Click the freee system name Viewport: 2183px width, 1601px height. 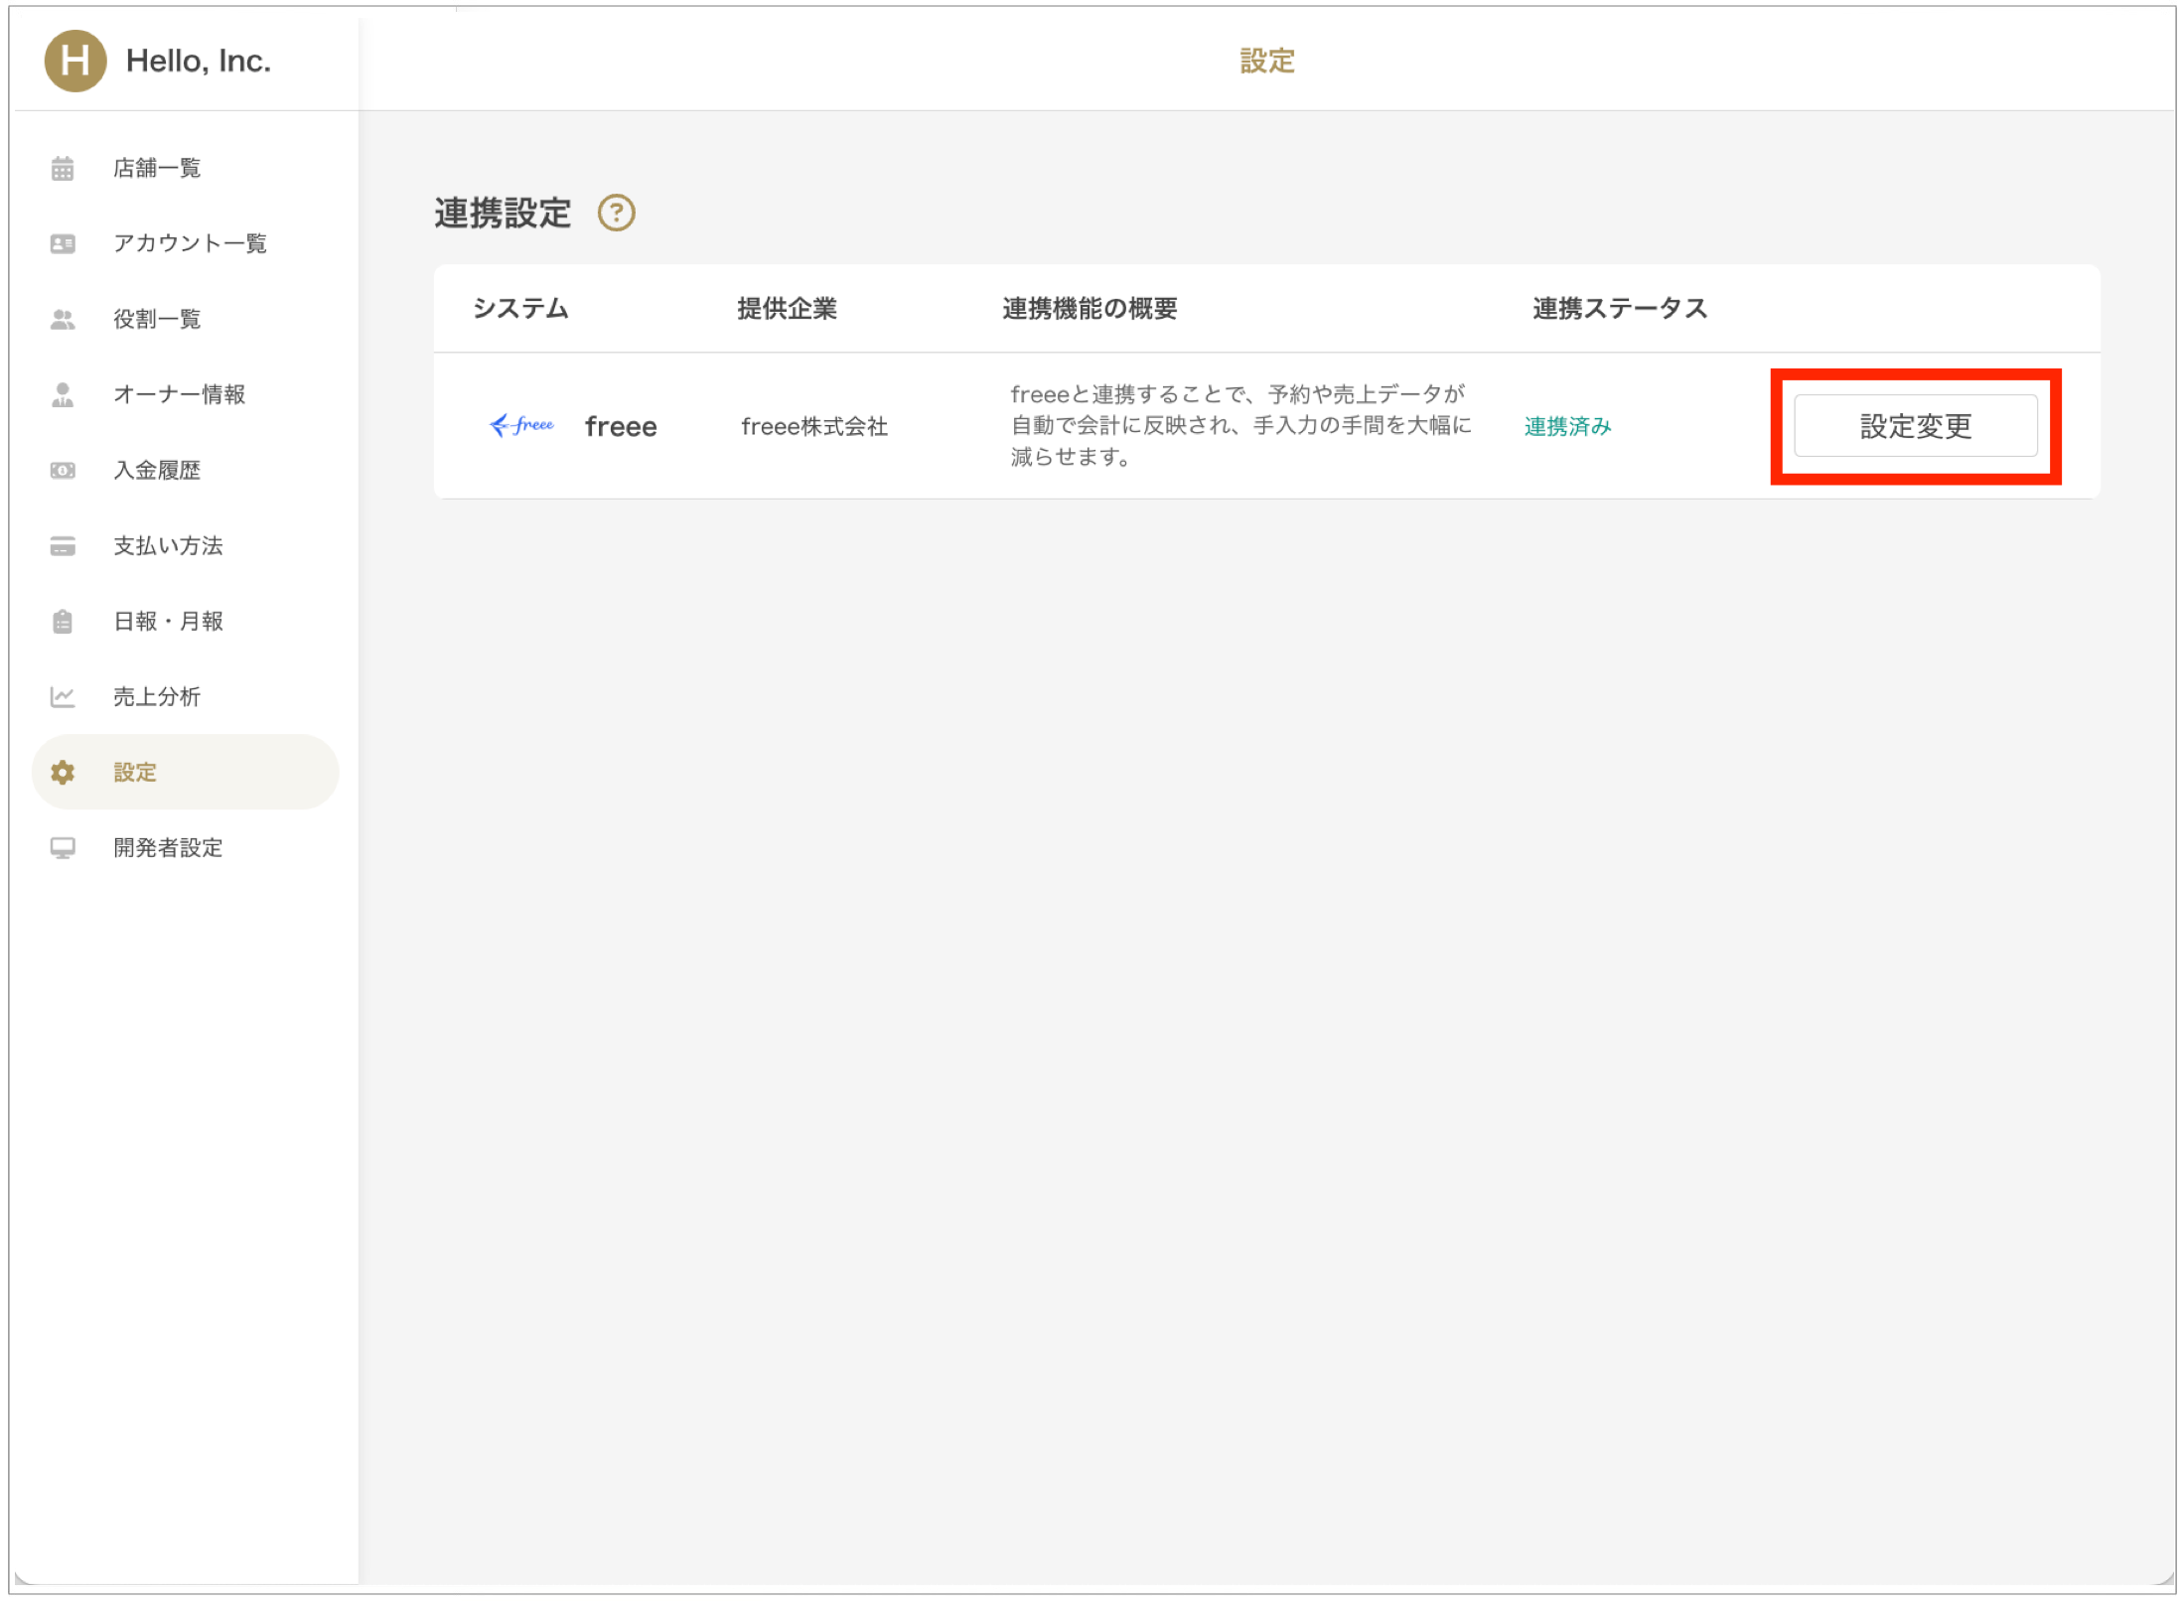coord(621,427)
